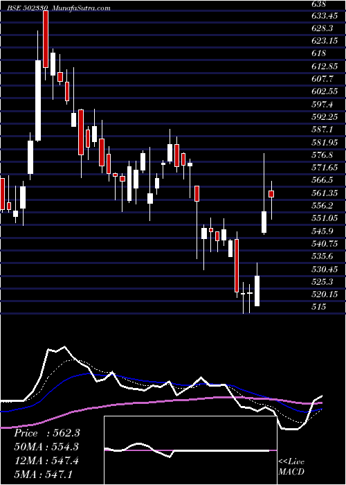
Task: Click the 530.45 price axis label
Action: point(324,269)
